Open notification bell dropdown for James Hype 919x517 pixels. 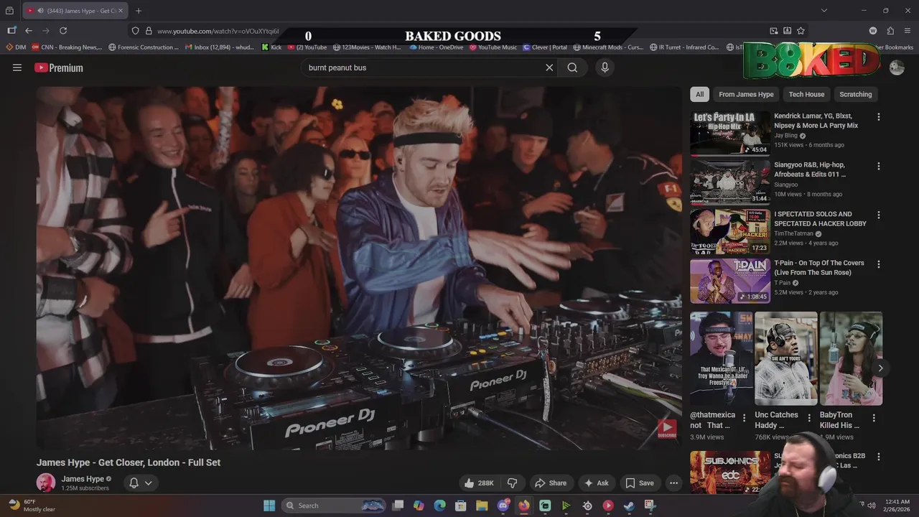pos(140,483)
